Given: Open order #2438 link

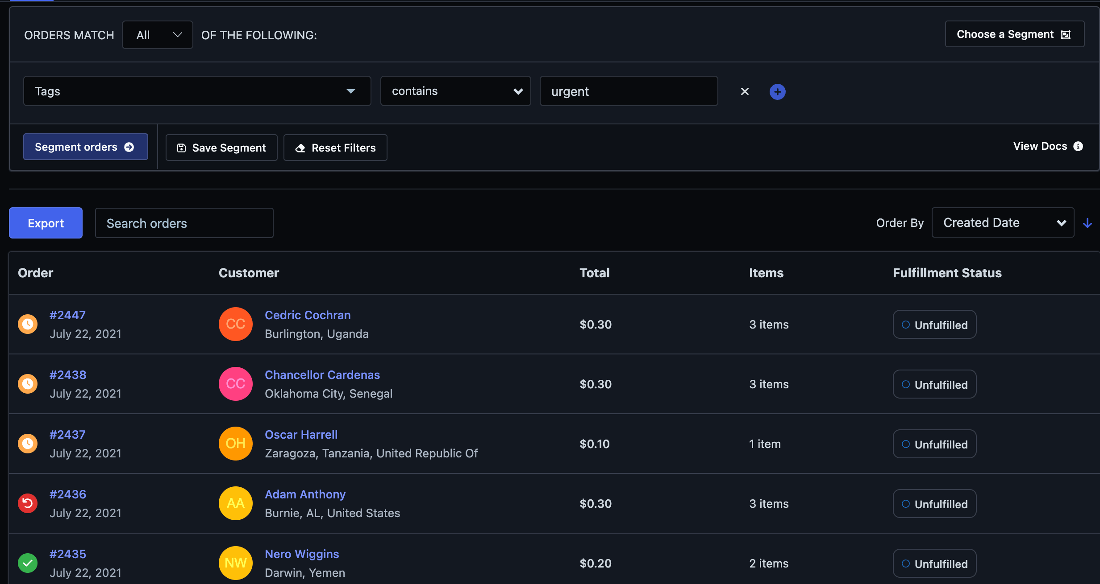Looking at the screenshot, I should pyautogui.click(x=68, y=375).
